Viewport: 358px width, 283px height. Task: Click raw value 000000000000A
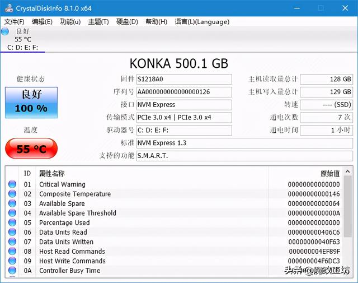click(314, 213)
